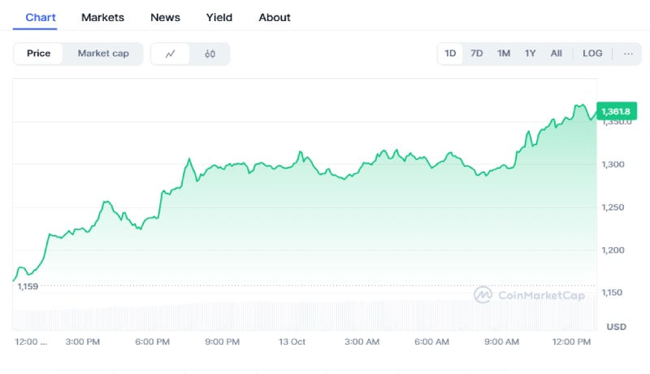The image size is (650, 374).
Task: Click the USD currency label
Action: [x=616, y=327]
